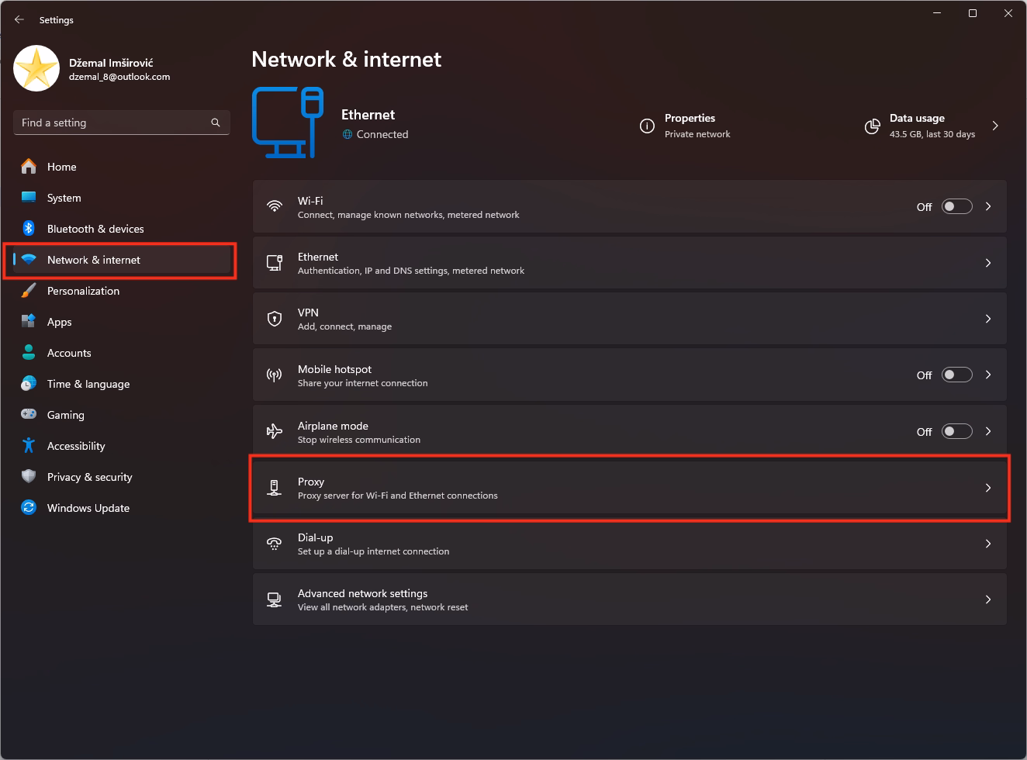Click the Gaming controller icon
This screenshot has width=1027, height=760.
pos(29,414)
